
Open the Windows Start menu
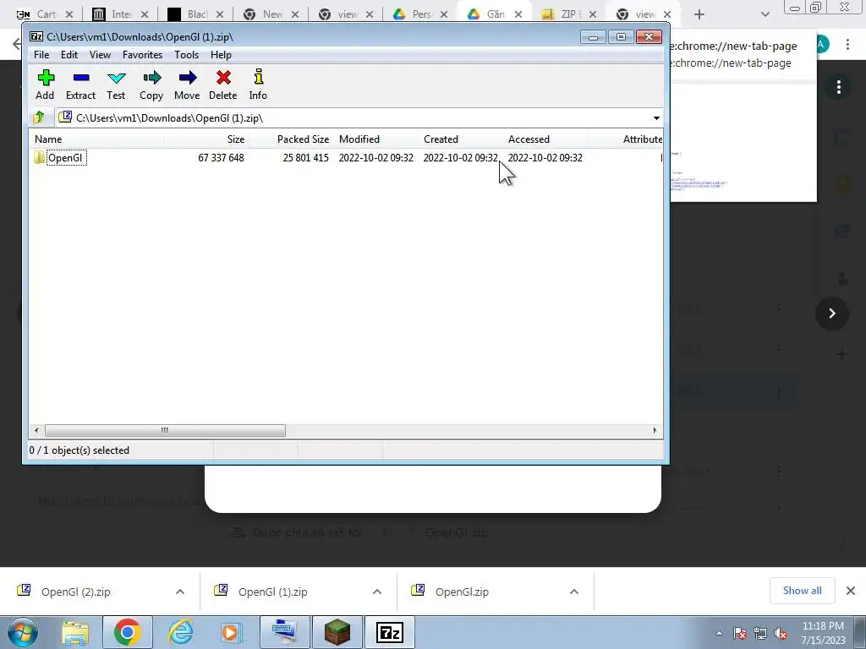coord(23,632)
